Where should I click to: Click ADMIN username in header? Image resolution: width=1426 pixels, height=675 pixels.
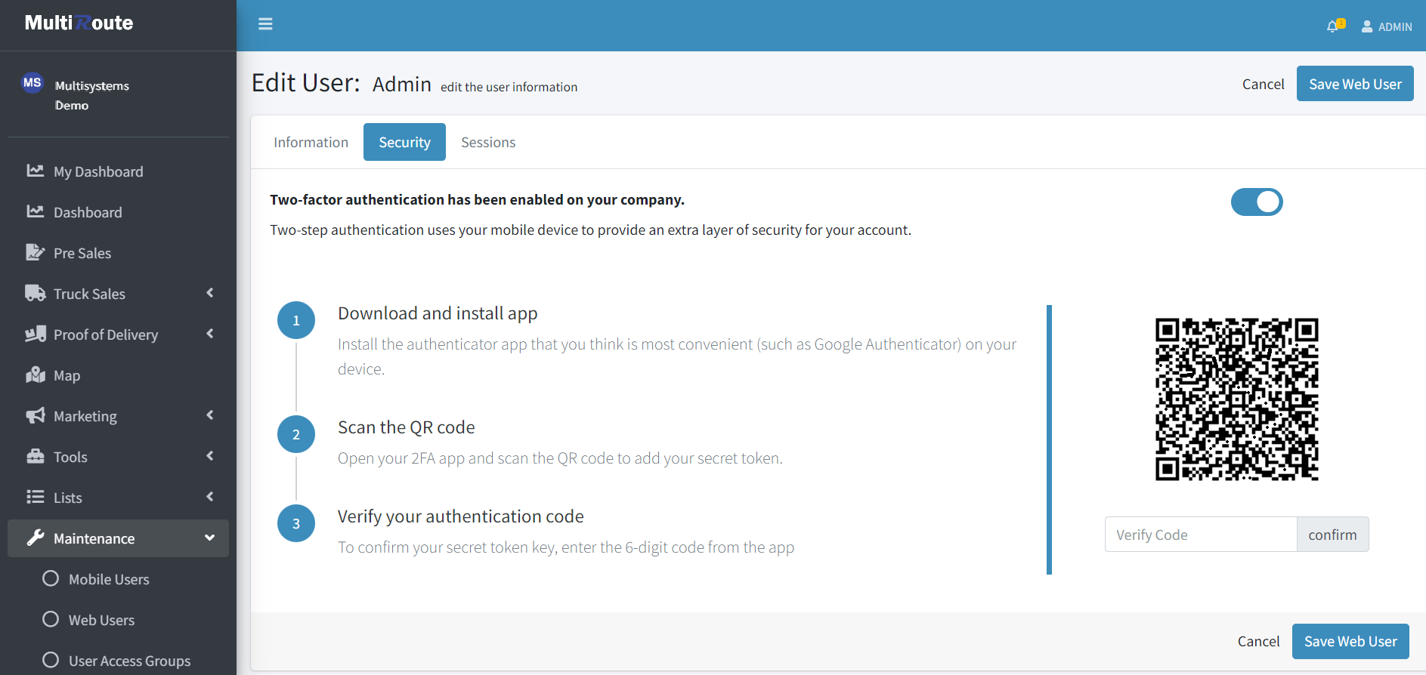[1395, 26]
